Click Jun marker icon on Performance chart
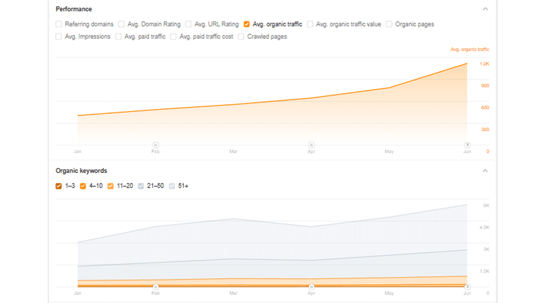Screen dimensions: 538x303 [467, 145]
